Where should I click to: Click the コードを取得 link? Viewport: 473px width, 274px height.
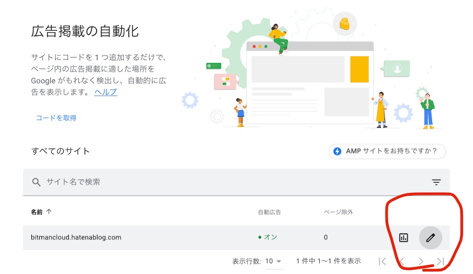coord(55,118)
